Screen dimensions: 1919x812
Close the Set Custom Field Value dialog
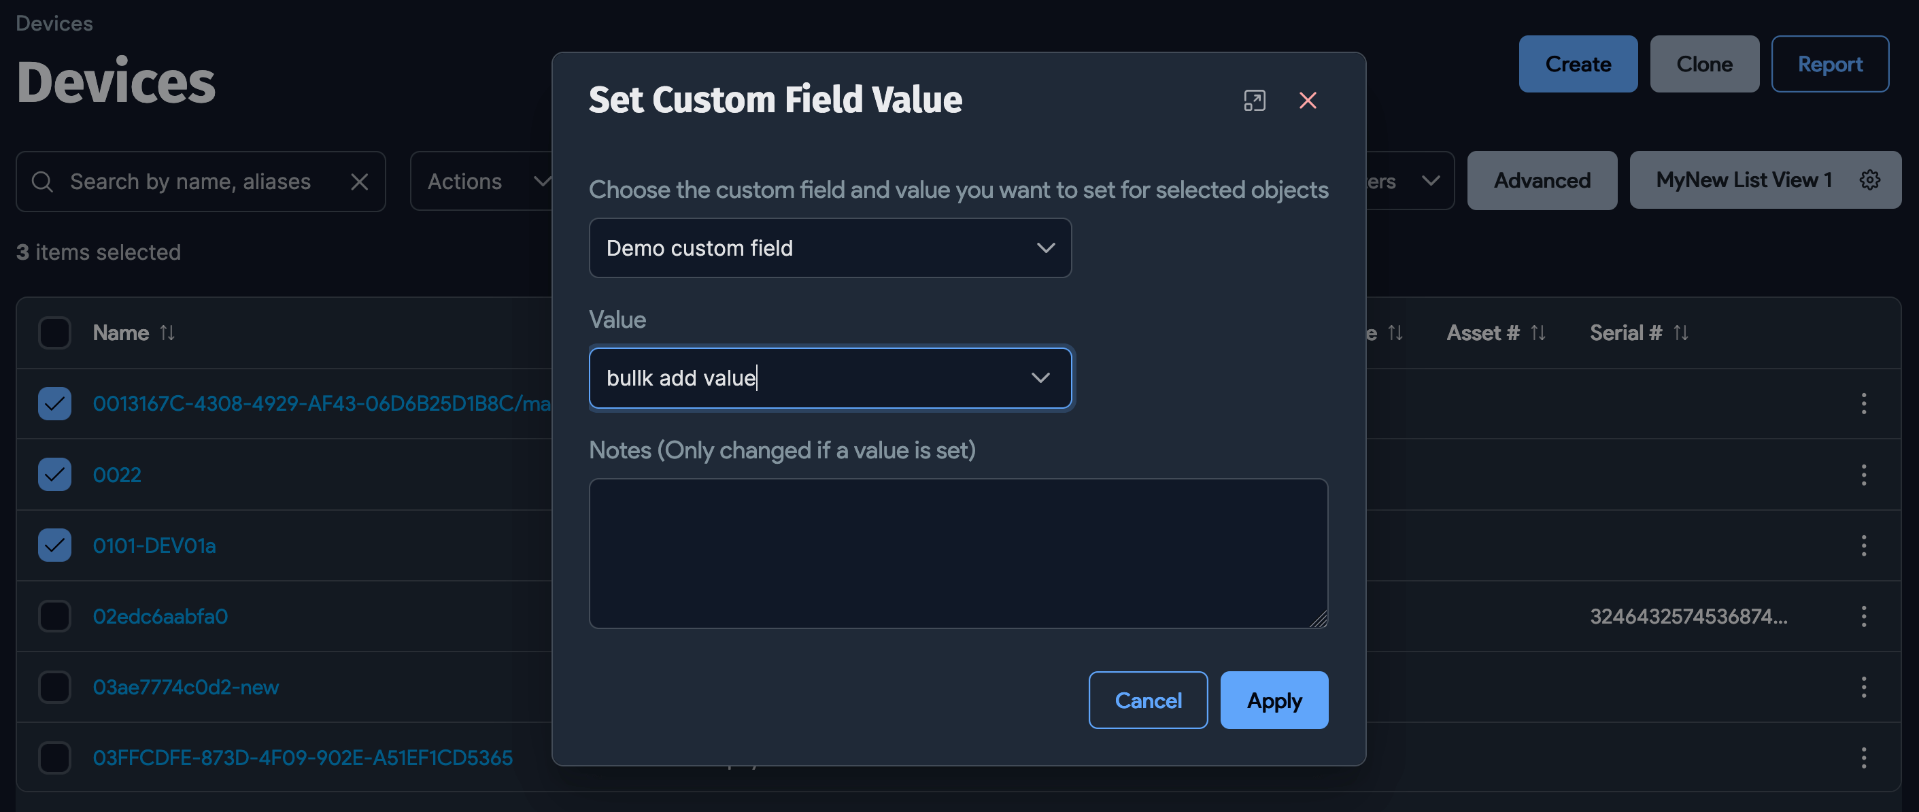click(1308, 100)
